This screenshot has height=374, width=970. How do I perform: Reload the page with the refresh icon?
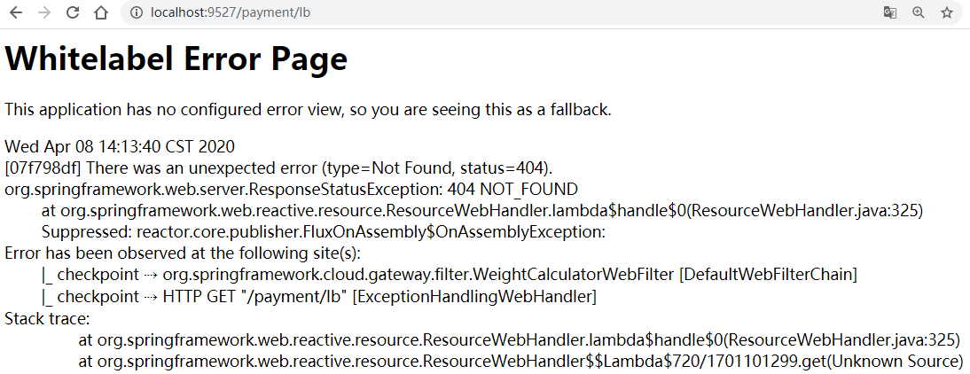(x=73, y=12)
